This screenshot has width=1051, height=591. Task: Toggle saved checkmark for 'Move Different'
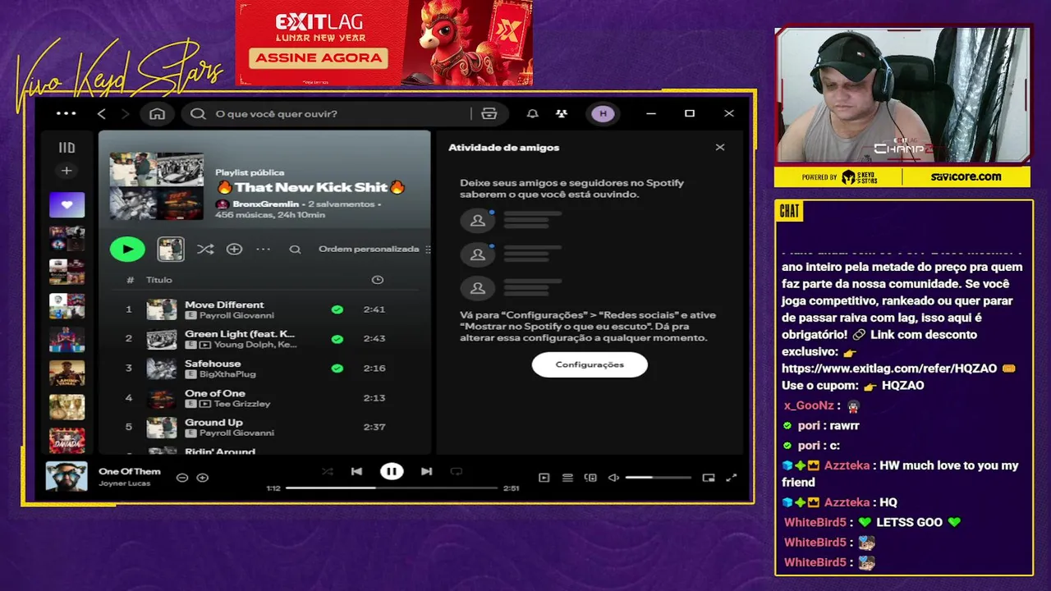tap(337, 309)
